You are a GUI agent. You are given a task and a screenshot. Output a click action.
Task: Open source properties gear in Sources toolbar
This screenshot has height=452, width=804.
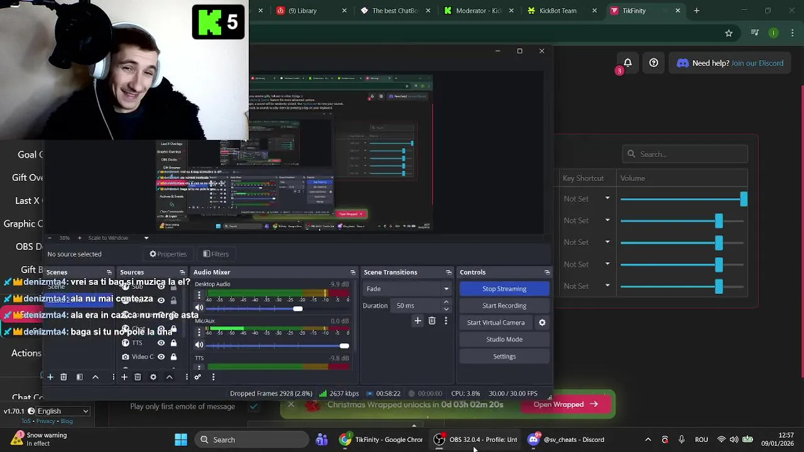coord(153,377)
